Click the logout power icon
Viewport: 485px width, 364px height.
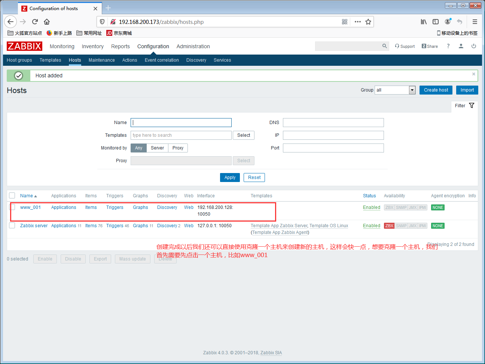tap(474, 46)
